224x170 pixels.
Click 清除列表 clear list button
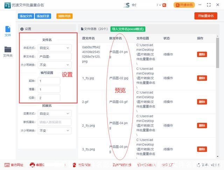coord(64,16)
